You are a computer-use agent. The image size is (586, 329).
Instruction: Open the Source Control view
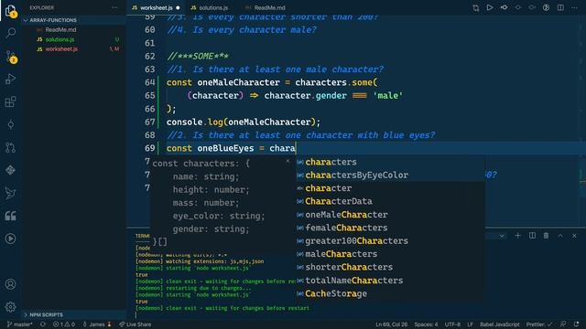(11, 57)
